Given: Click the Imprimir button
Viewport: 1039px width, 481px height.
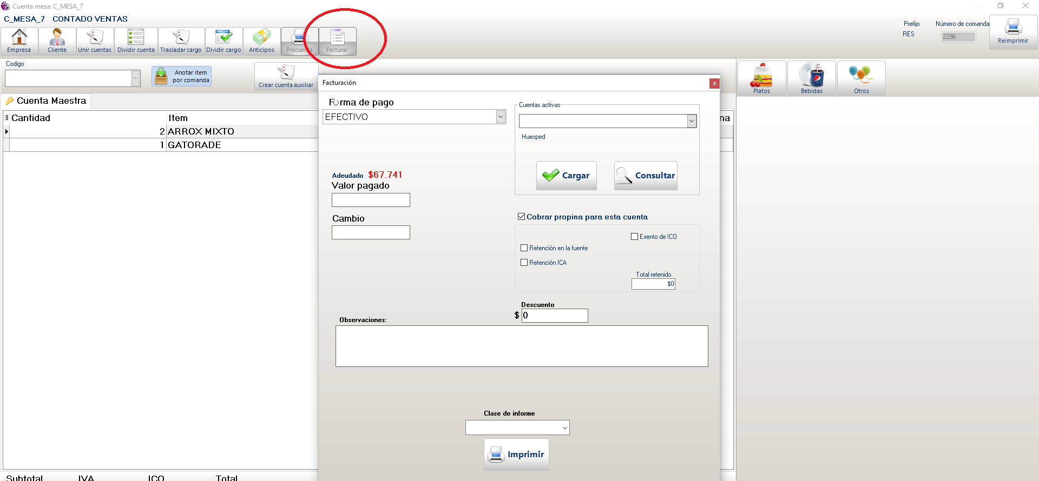Looking at the screenshot, I should point(516,455).
